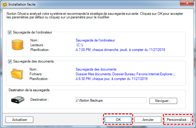The width and height of the screenshot is (196, 128).
Task: Click the 'Destination :' label
Action: pyautogui.click(x=40, y=100)
